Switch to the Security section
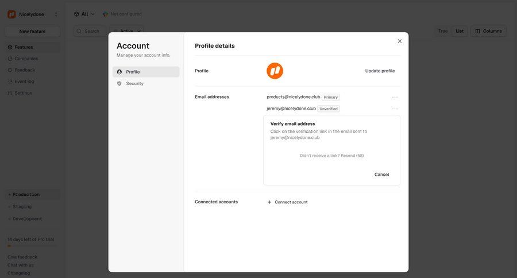 [x=146, y=83]
